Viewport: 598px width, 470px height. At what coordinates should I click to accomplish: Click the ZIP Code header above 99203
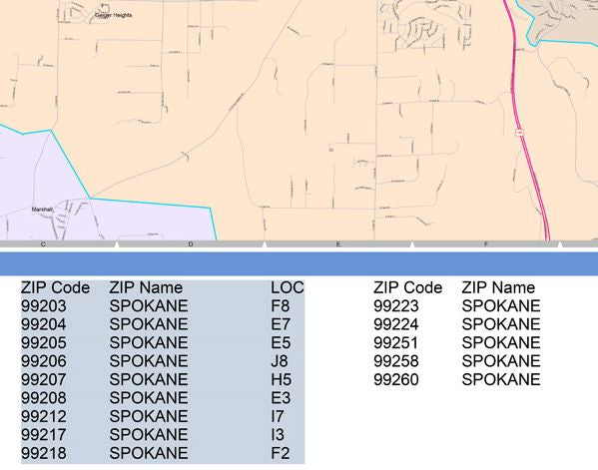[x=55, y=287]
